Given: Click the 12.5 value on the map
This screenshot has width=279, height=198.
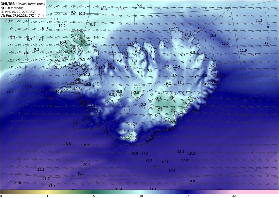Looking at the screenshot, I should pos(188,35).
